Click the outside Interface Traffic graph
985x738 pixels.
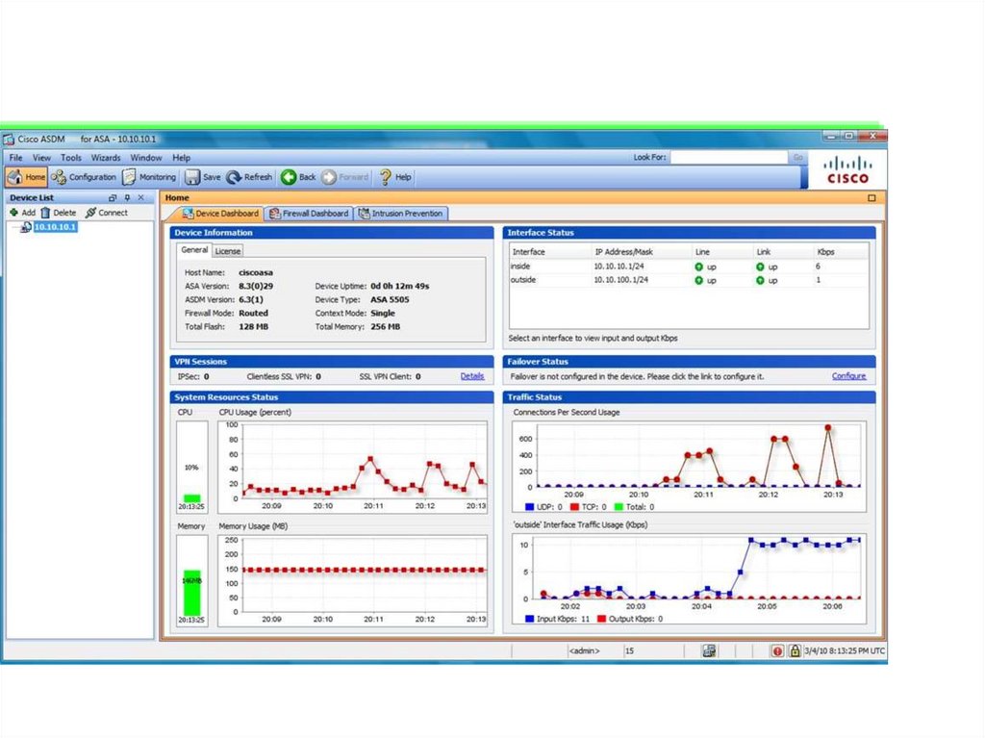[689, 579]
